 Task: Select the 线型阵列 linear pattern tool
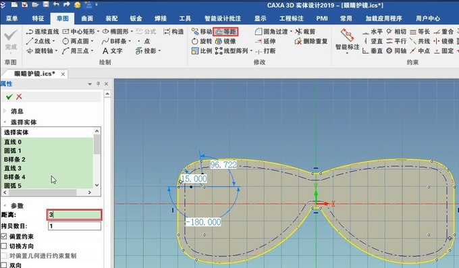tap(232, 51)
